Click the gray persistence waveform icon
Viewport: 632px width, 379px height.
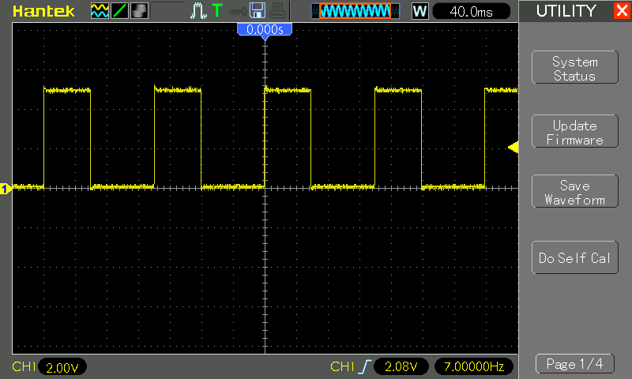coord(140,11)
